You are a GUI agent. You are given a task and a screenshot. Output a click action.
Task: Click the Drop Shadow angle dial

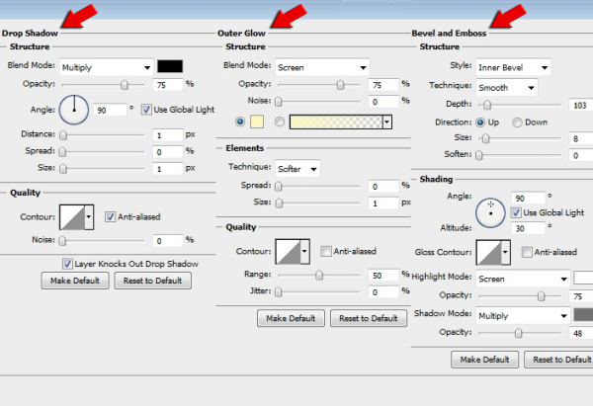pos(74,109)
